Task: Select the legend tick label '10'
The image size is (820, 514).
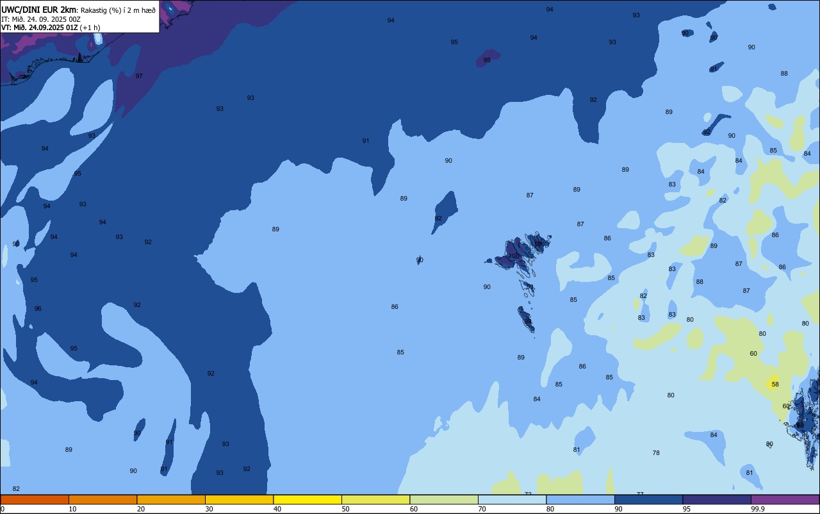Action: coord(72,509)
